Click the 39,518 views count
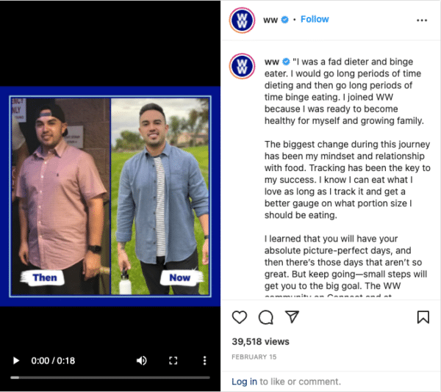Screen dimensions: 441x392 coord(260,342)
